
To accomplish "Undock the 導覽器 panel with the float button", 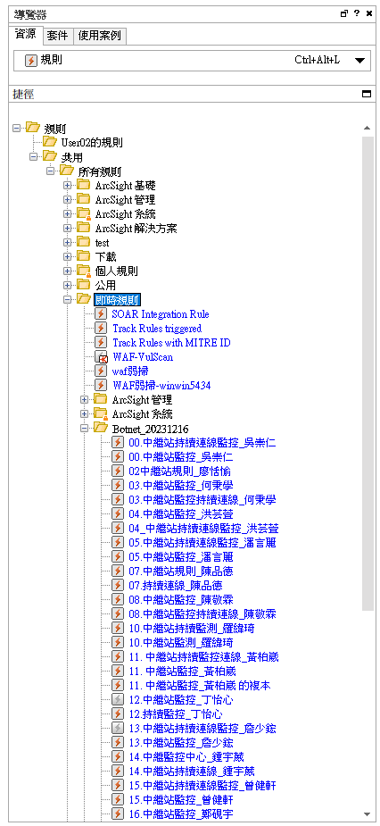I will point(344,13).
